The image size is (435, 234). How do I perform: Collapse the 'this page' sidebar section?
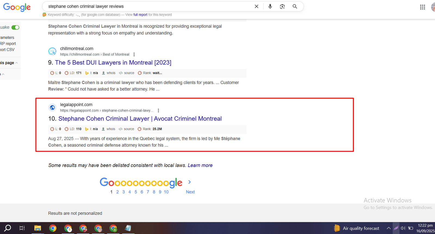(x=17, y=63)
